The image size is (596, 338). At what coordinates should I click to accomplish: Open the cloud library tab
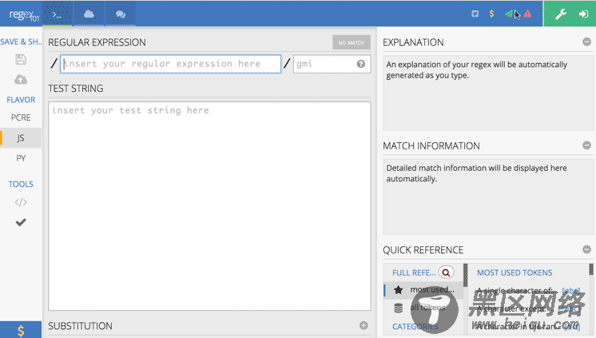click(89, 14)
